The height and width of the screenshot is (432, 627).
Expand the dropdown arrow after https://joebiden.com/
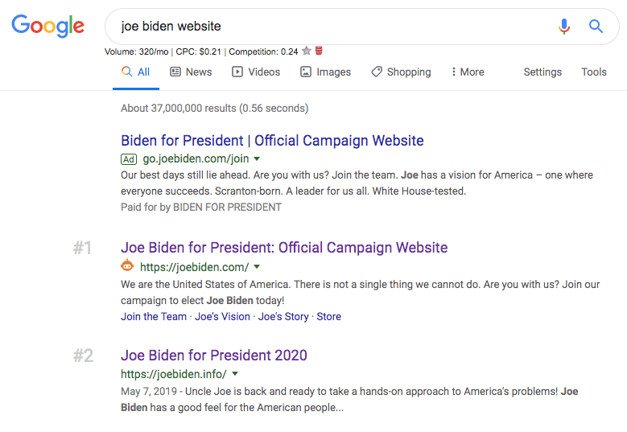tap(257, 267)
